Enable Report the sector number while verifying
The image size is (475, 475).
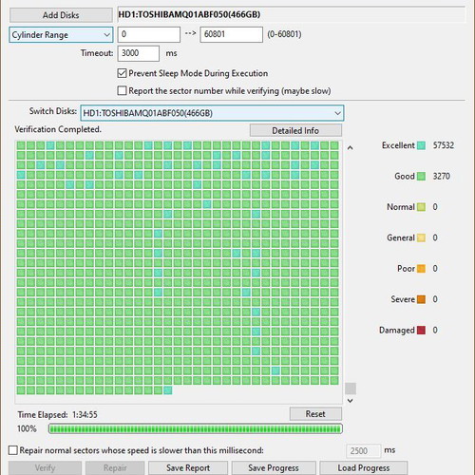(122, 91)
